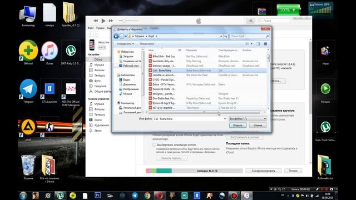Select Фото in the iTunes sidebar
This screenshot has height=200, width=356.
[x=97, y=81]
